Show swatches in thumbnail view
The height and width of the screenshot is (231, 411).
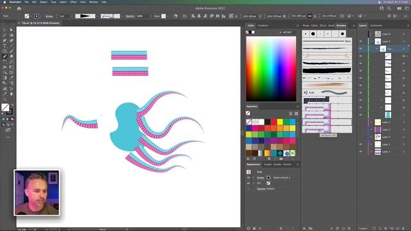coord(296,114)
